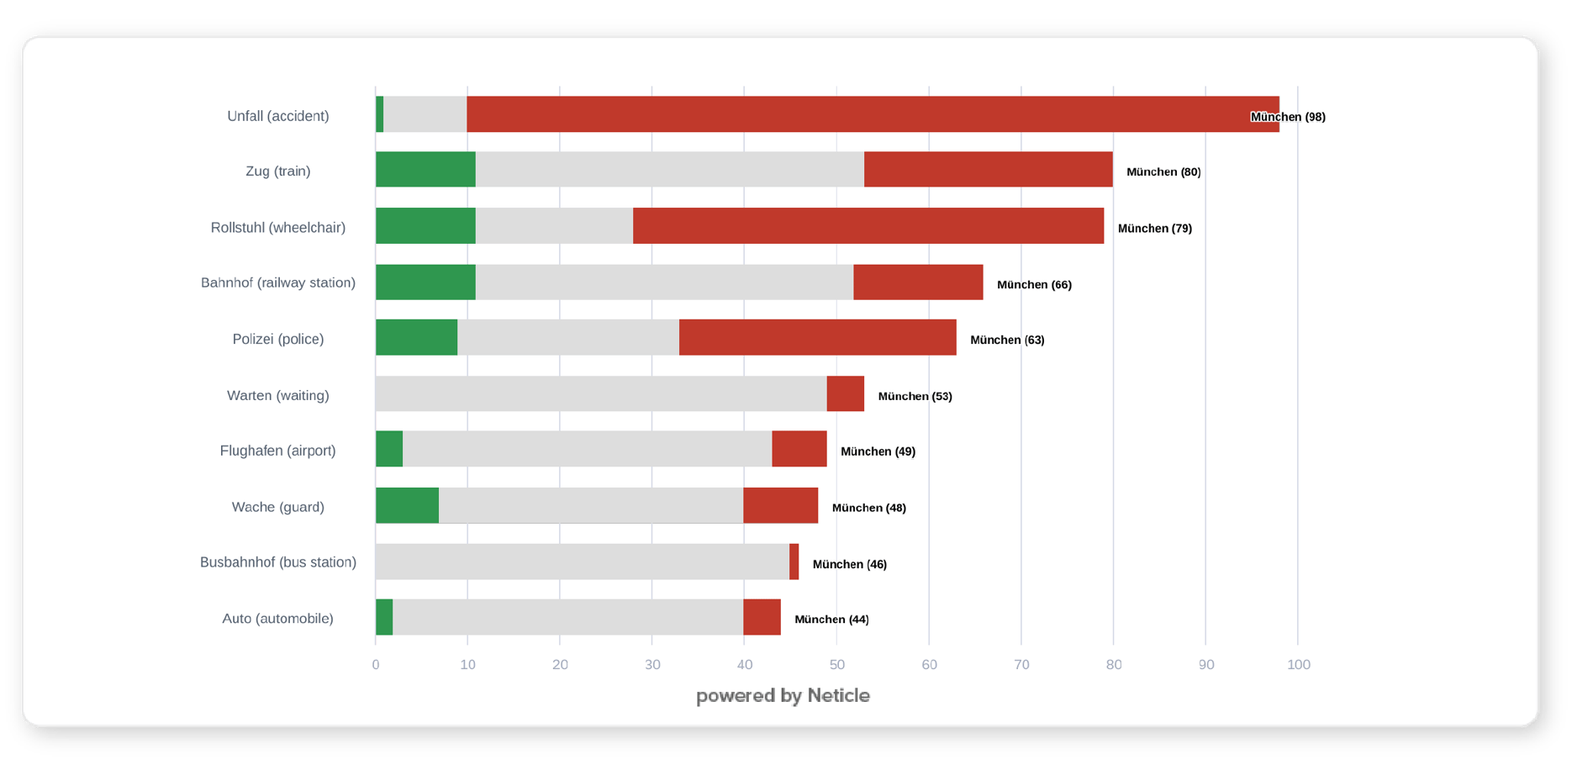Select the red segment of the Warten bar

(846, 394)
